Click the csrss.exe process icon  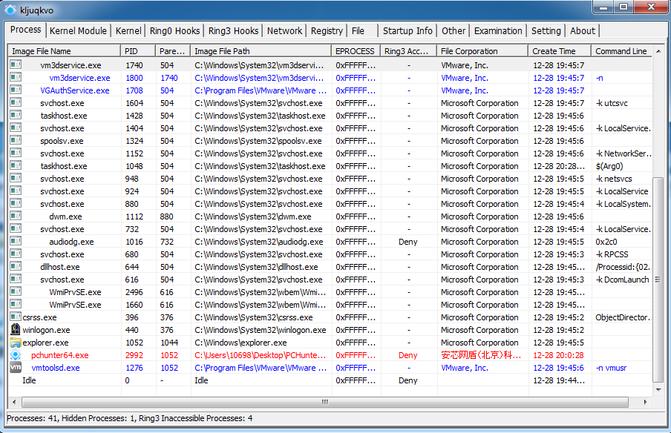pyautogui.click(x=16, y=317)
